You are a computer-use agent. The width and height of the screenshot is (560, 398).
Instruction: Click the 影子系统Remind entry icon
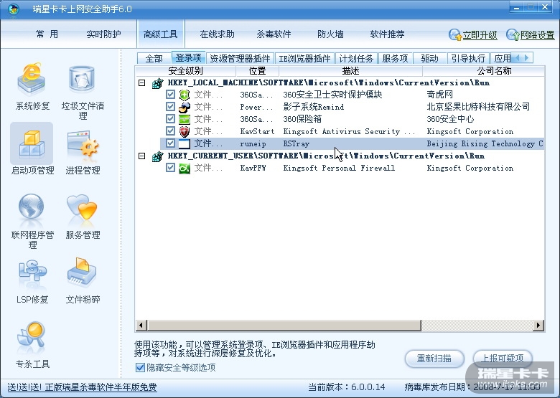[185, 107]
